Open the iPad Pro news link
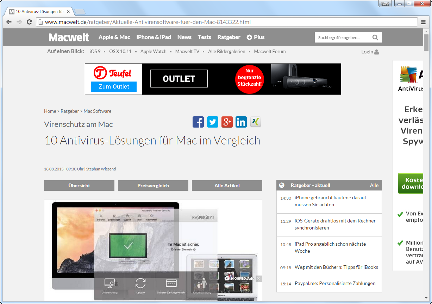The image size is (432, 304). [x=330, y=247]
